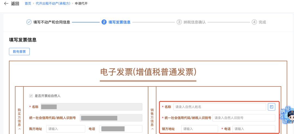Click buyer 名称 disabled field
The height and width of the screenshot is (134, 294).
(x=91, y=107)
